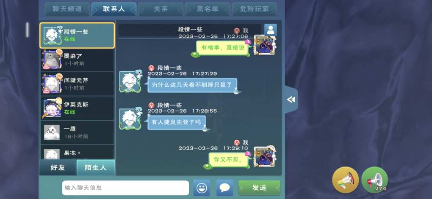Tap the gold megaphone broadcast icon

(x=346, y=180)
